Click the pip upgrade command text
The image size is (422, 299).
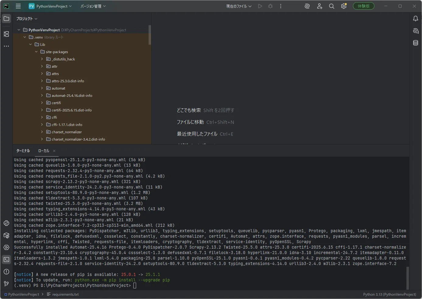122,280
